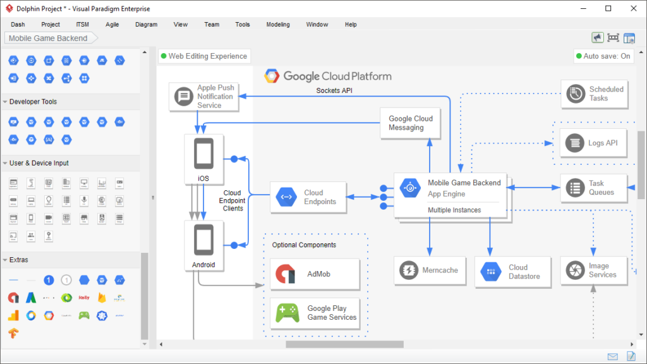
Task: Open the Diagram menu
Action: pos(146,25)
